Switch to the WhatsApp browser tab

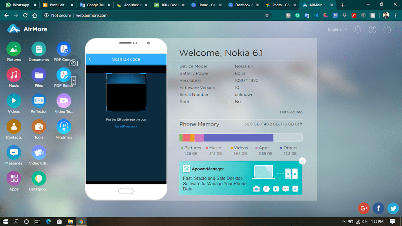[20, 5]
